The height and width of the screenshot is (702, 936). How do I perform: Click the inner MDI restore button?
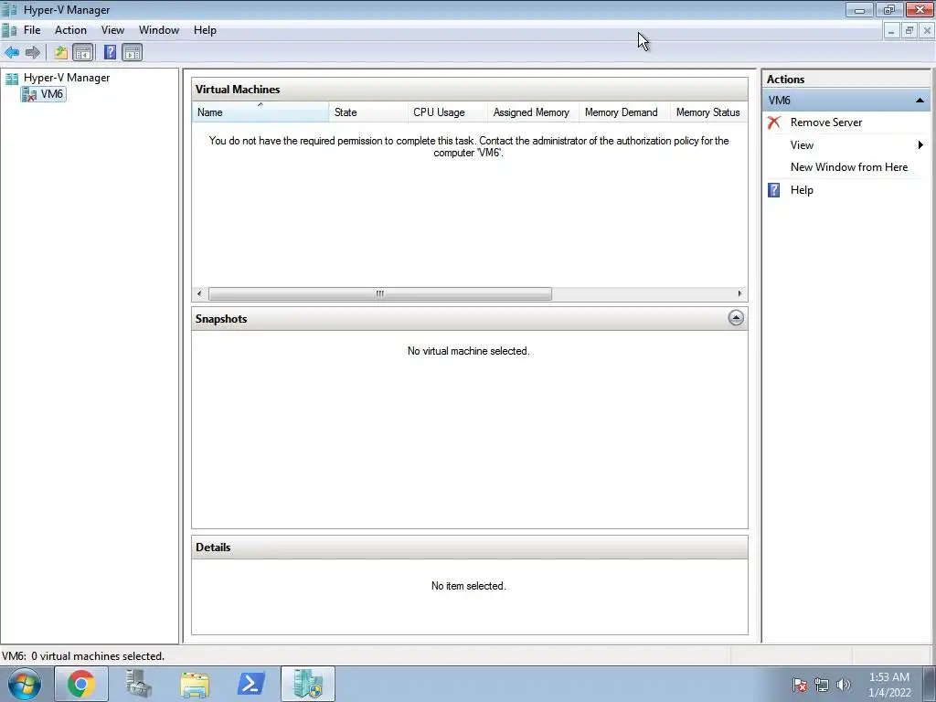909,30
